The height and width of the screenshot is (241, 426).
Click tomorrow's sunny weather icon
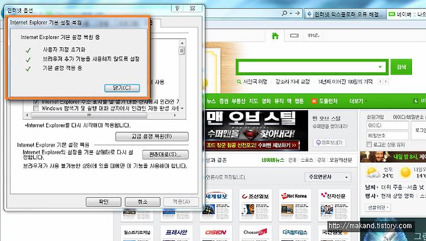click(x=405, y=172)
